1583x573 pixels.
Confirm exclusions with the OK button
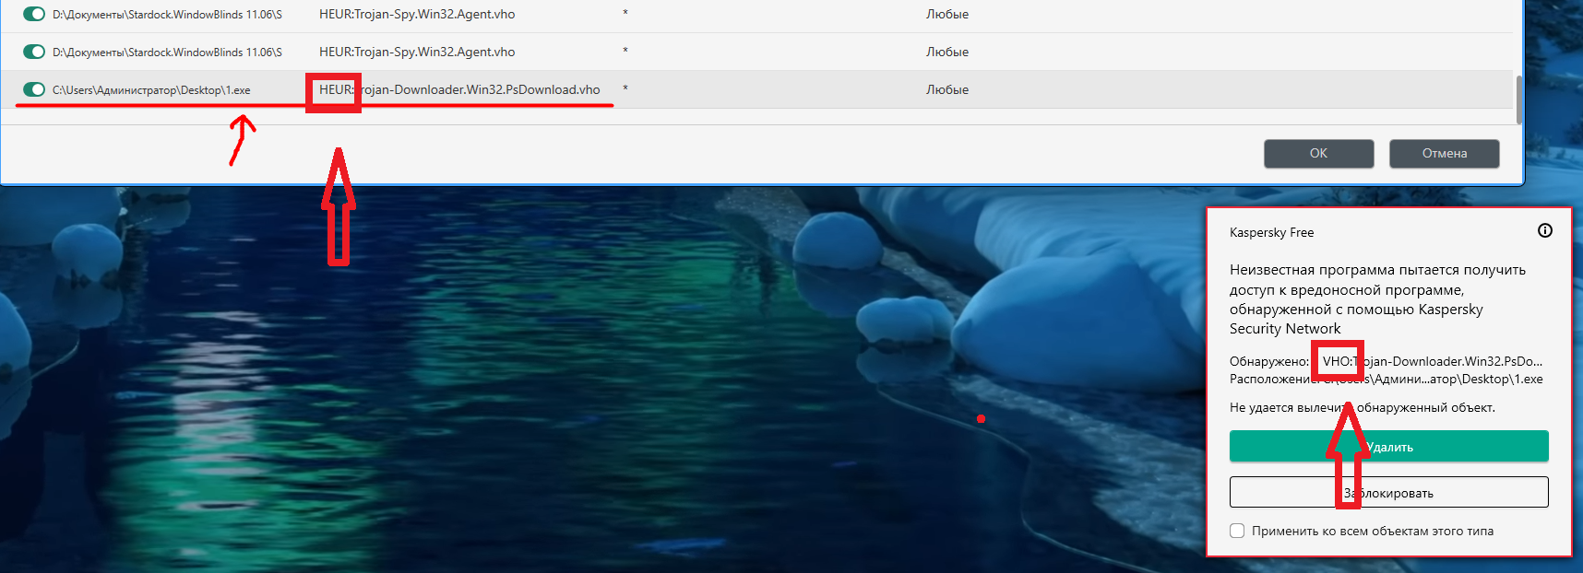tap(1318, 153)
